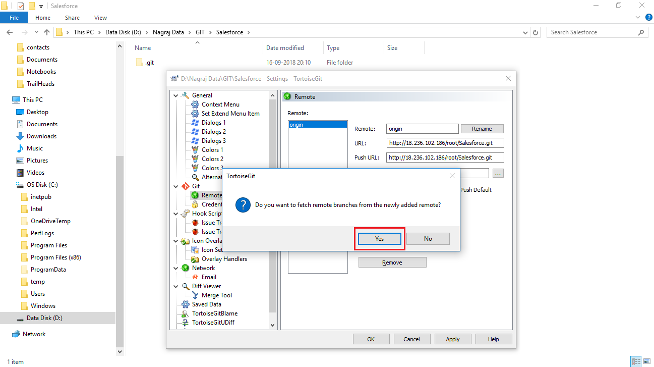Click the TortoiseGitBlame person icon
The width and height of the screenshot is (654, 367).
coord(185,313)
